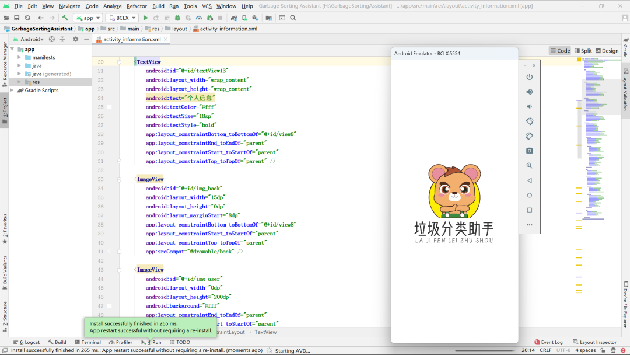This screenshot has width=630, height=355.
Task: Open the Layout Inspector button
Action: coord(594,342)
